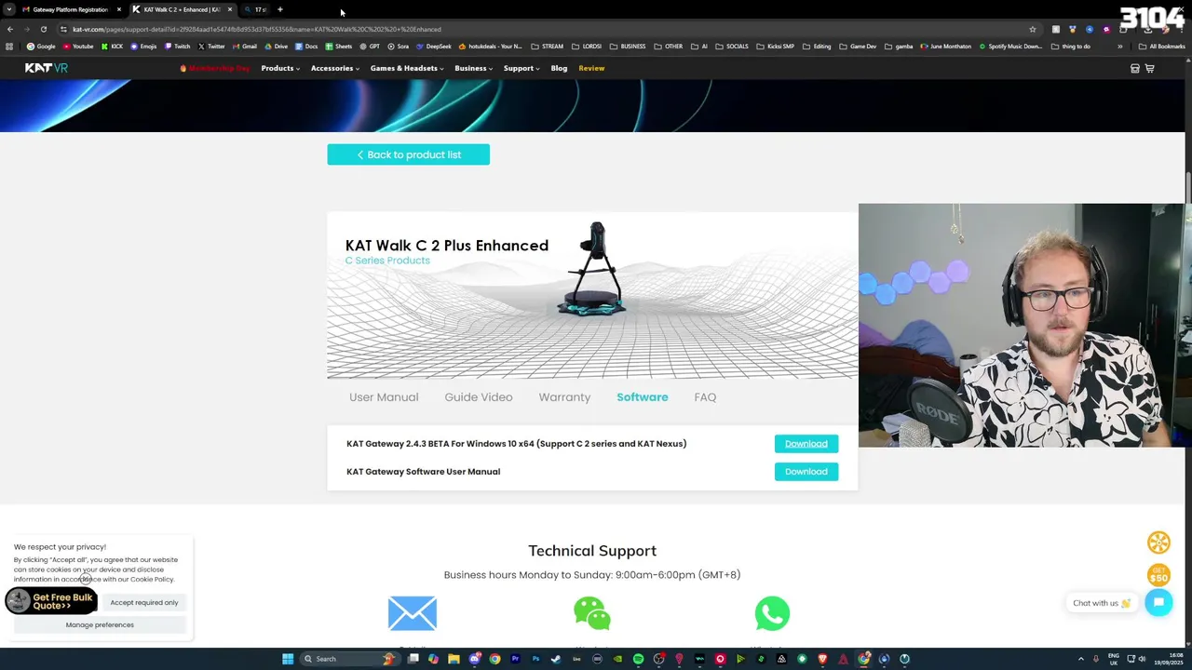Viewport: 1192px width, 670px height.
Task: Click the Membership Day nav link
Action: coord(215,68)
